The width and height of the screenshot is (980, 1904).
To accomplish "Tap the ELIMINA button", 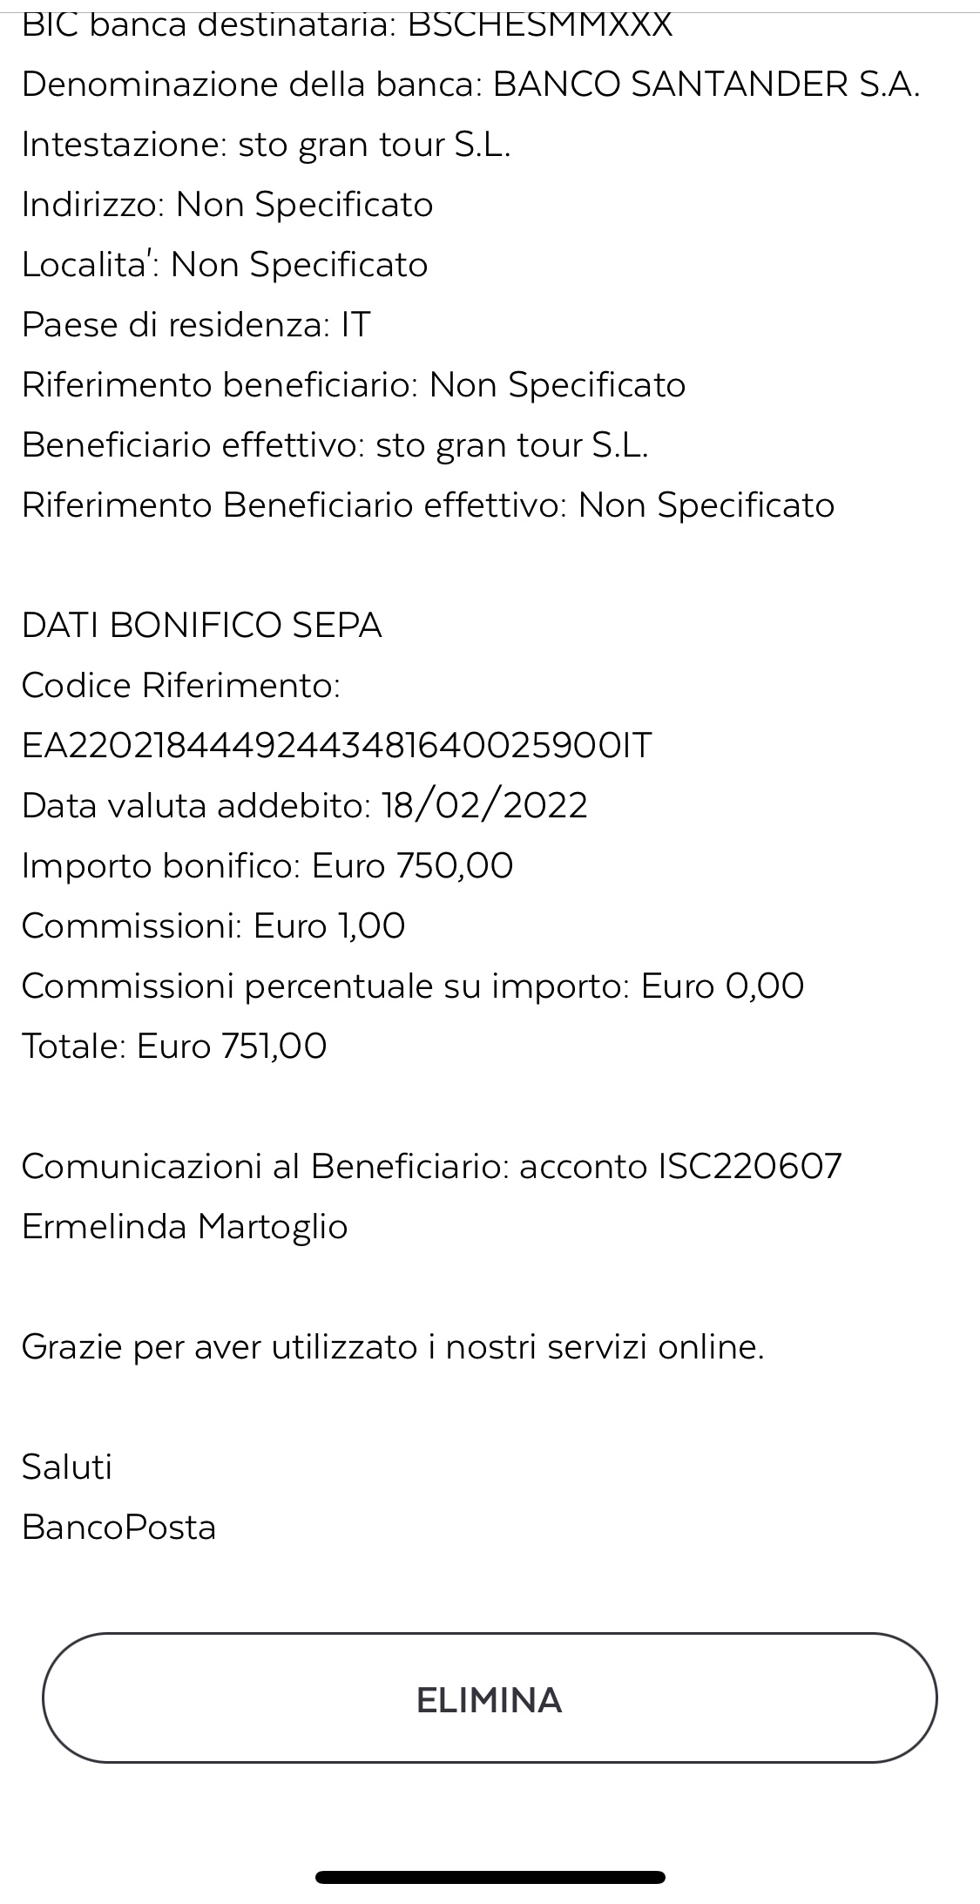I will click(x=490, y=1697).
